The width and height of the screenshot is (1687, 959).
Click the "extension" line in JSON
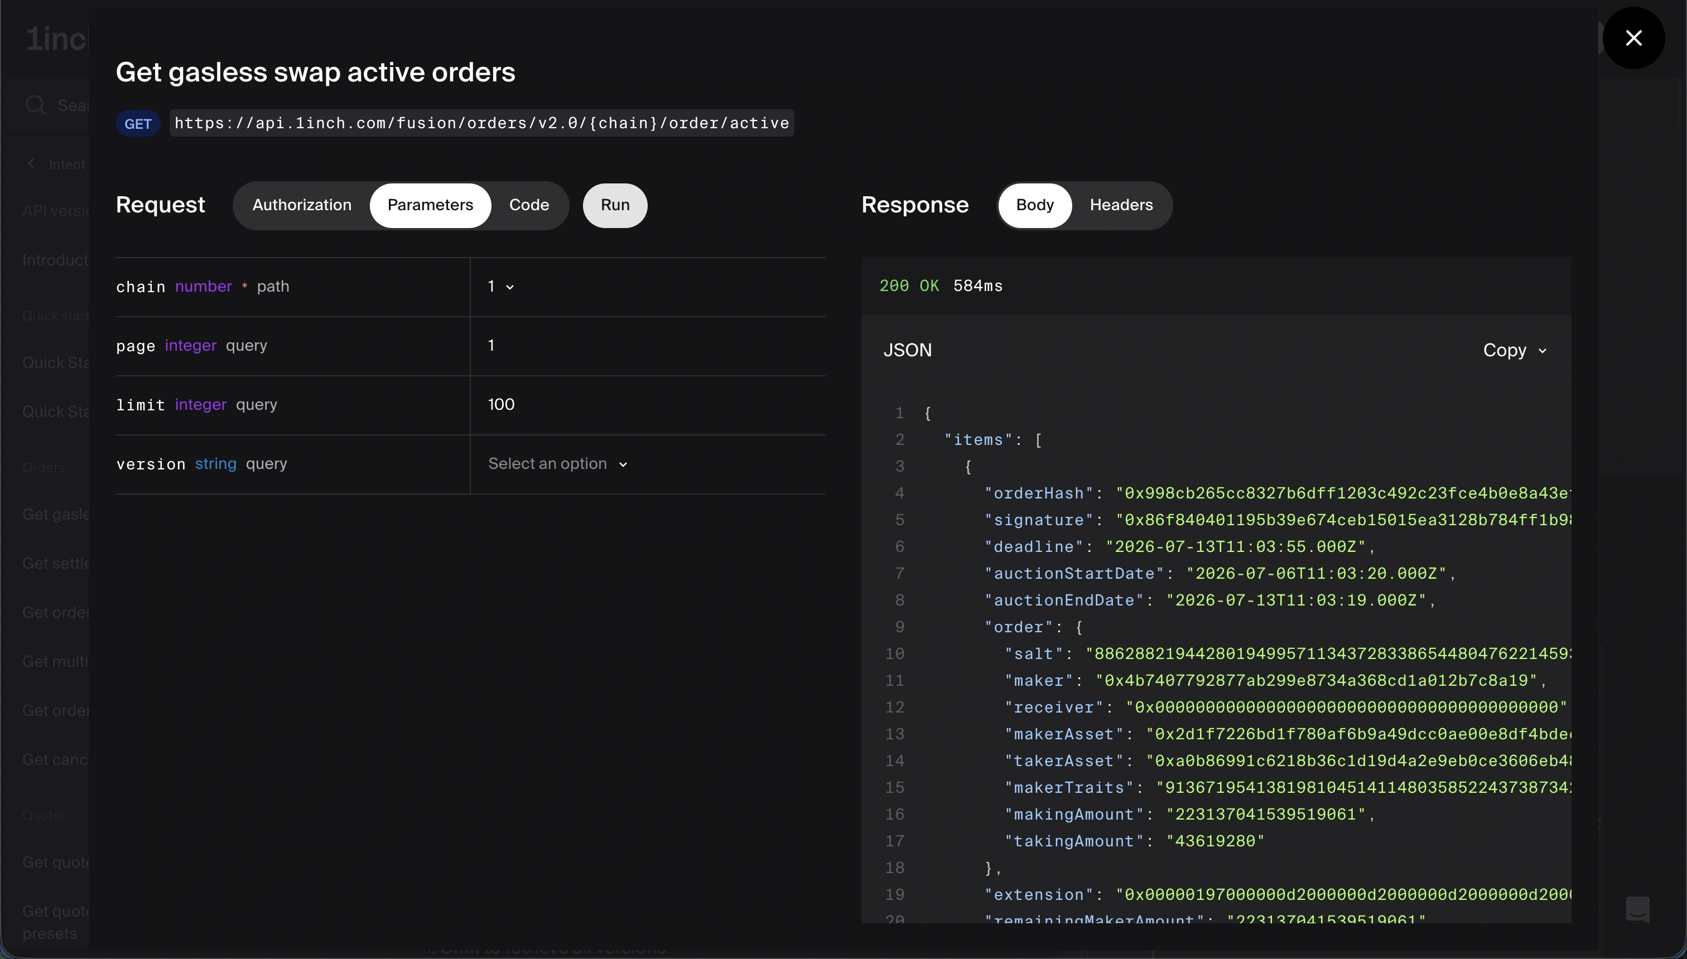(1278, 895)
